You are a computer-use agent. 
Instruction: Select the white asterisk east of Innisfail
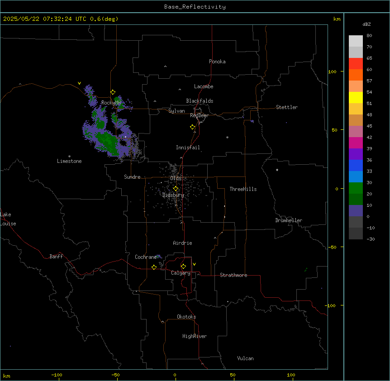[227, 137]
